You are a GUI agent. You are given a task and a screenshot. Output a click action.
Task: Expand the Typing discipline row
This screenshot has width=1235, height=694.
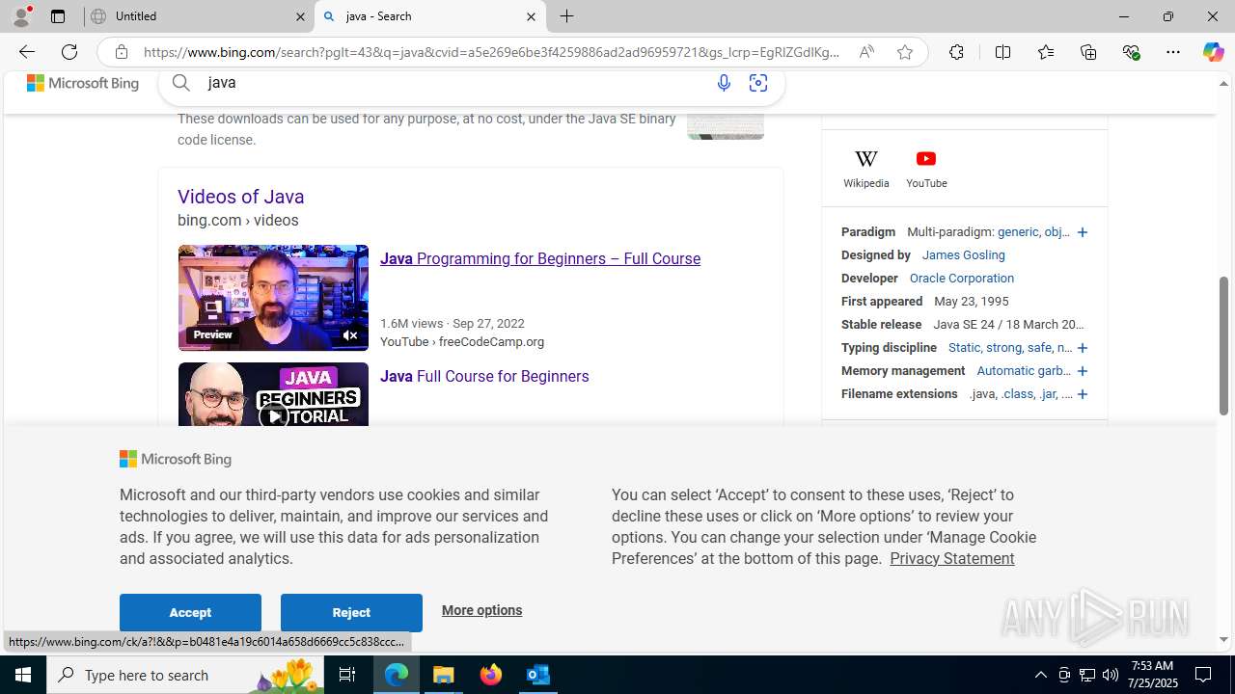pos(1083,348)
